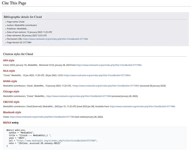Image resolution: width=191 pixels, height=150 pixels.
Task: Click the BibTeX note line
Action: [35, 143]
